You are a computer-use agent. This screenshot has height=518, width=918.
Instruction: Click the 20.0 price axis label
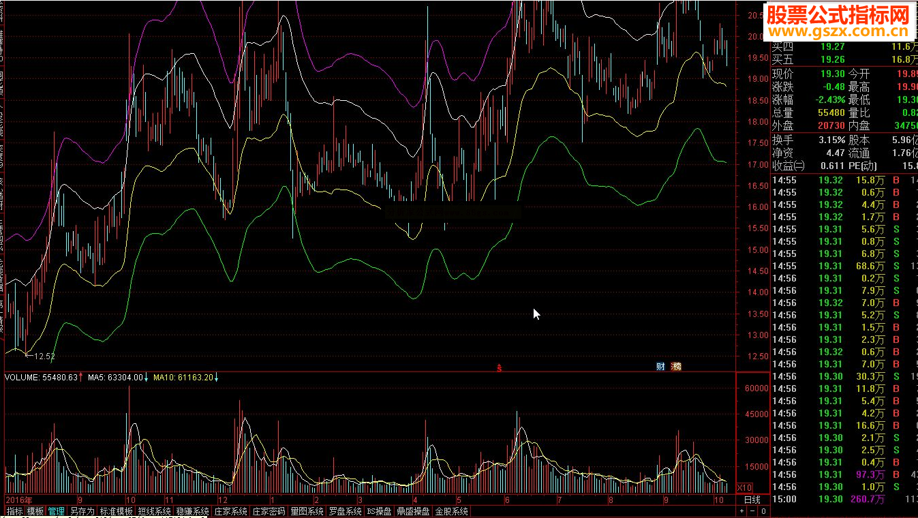pyautogui.click(x=755, y=37)
